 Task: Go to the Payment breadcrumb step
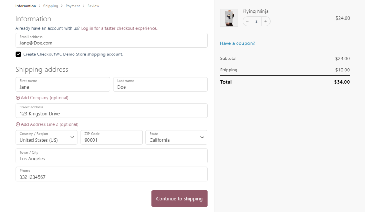tap(73, 6)
